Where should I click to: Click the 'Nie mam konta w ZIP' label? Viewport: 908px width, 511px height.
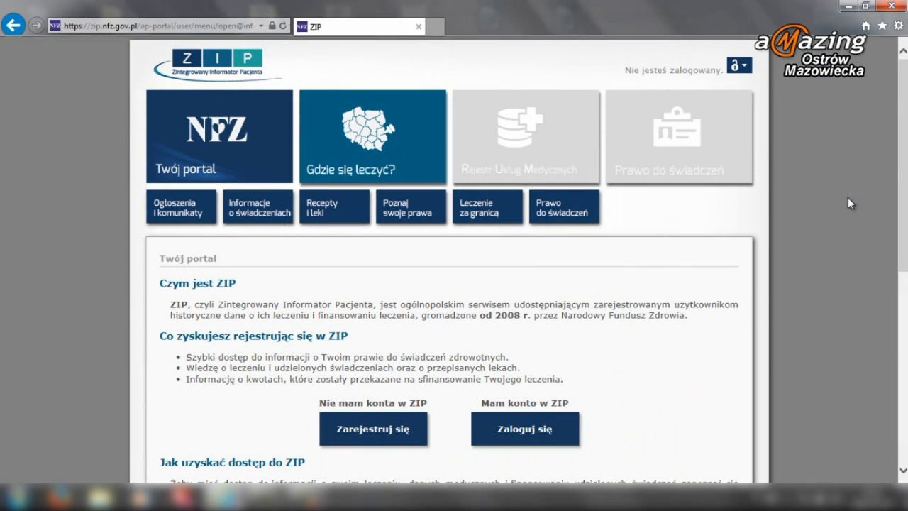(x=373, y=403)
